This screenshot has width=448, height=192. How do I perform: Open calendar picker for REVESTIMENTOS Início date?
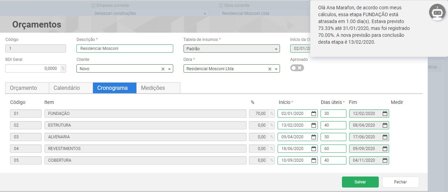pos(314,149)
